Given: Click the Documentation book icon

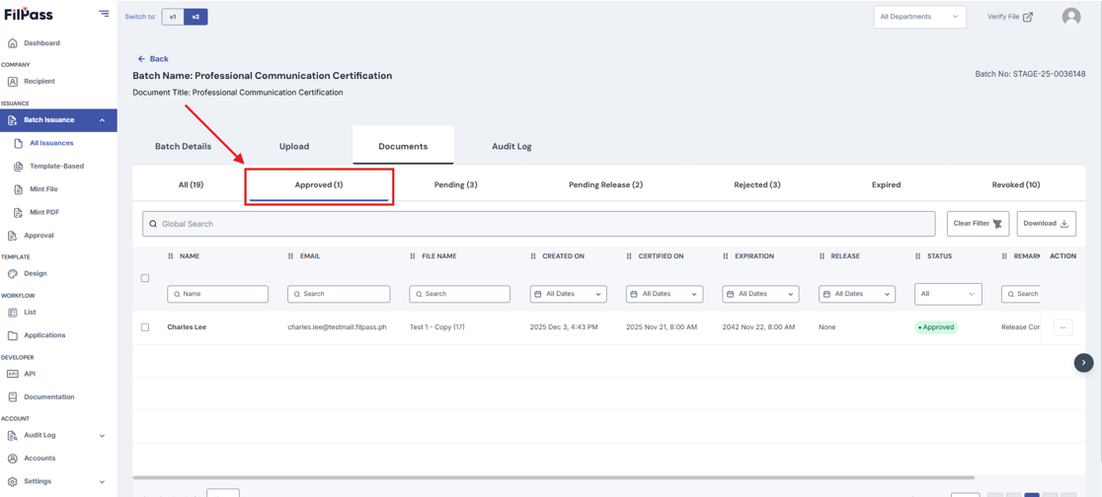Looking at the screenshot, I should 12,397.
